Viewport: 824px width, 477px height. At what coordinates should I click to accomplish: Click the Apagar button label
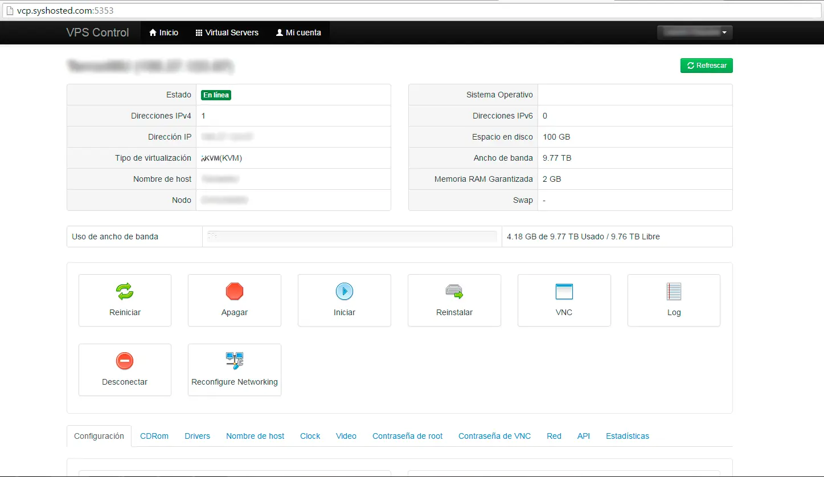tap(235, 312)
